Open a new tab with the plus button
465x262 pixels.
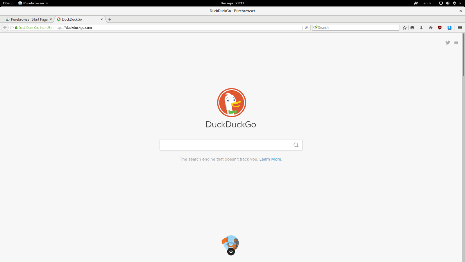point(110,20)
